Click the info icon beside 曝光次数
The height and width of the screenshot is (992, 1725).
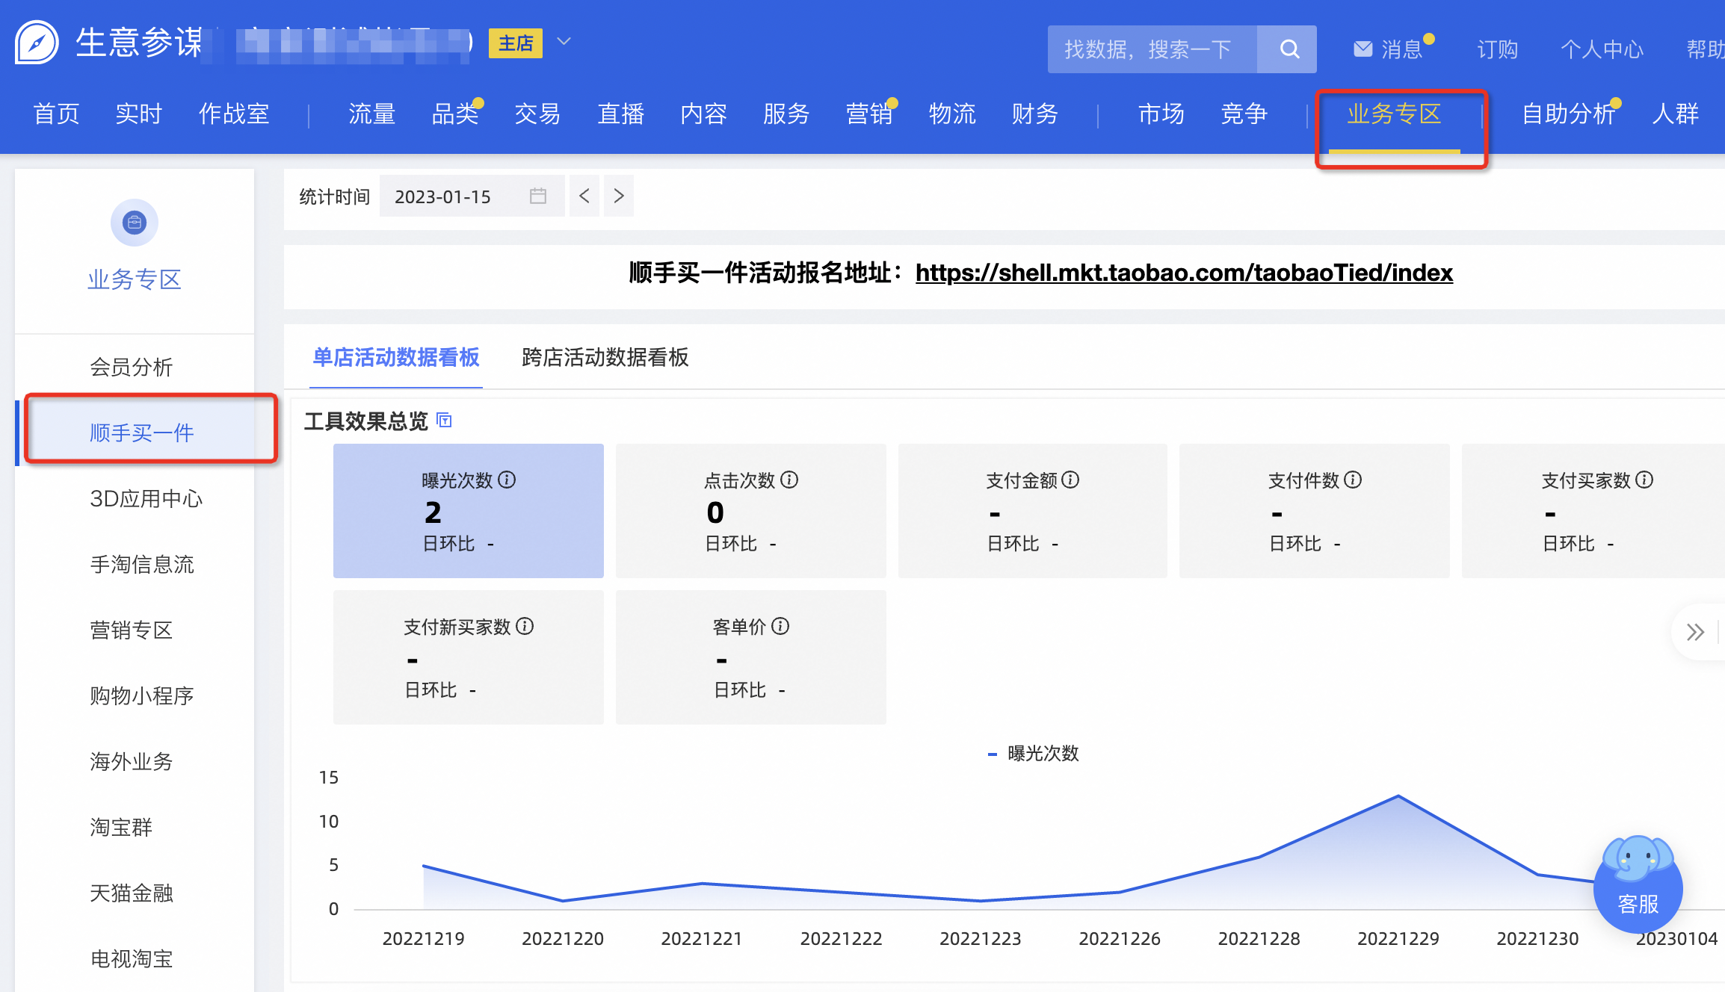[x=507, y=480]
